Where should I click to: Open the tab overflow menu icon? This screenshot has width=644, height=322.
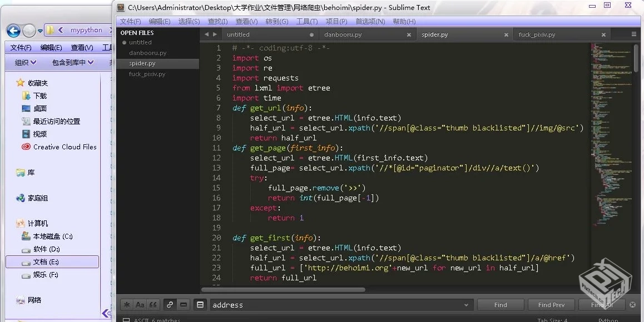pyautogui.click(x=634, y=34)
